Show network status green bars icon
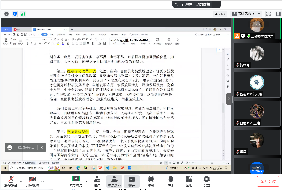This screenshot has width=282, height=190. pos(23,14)
